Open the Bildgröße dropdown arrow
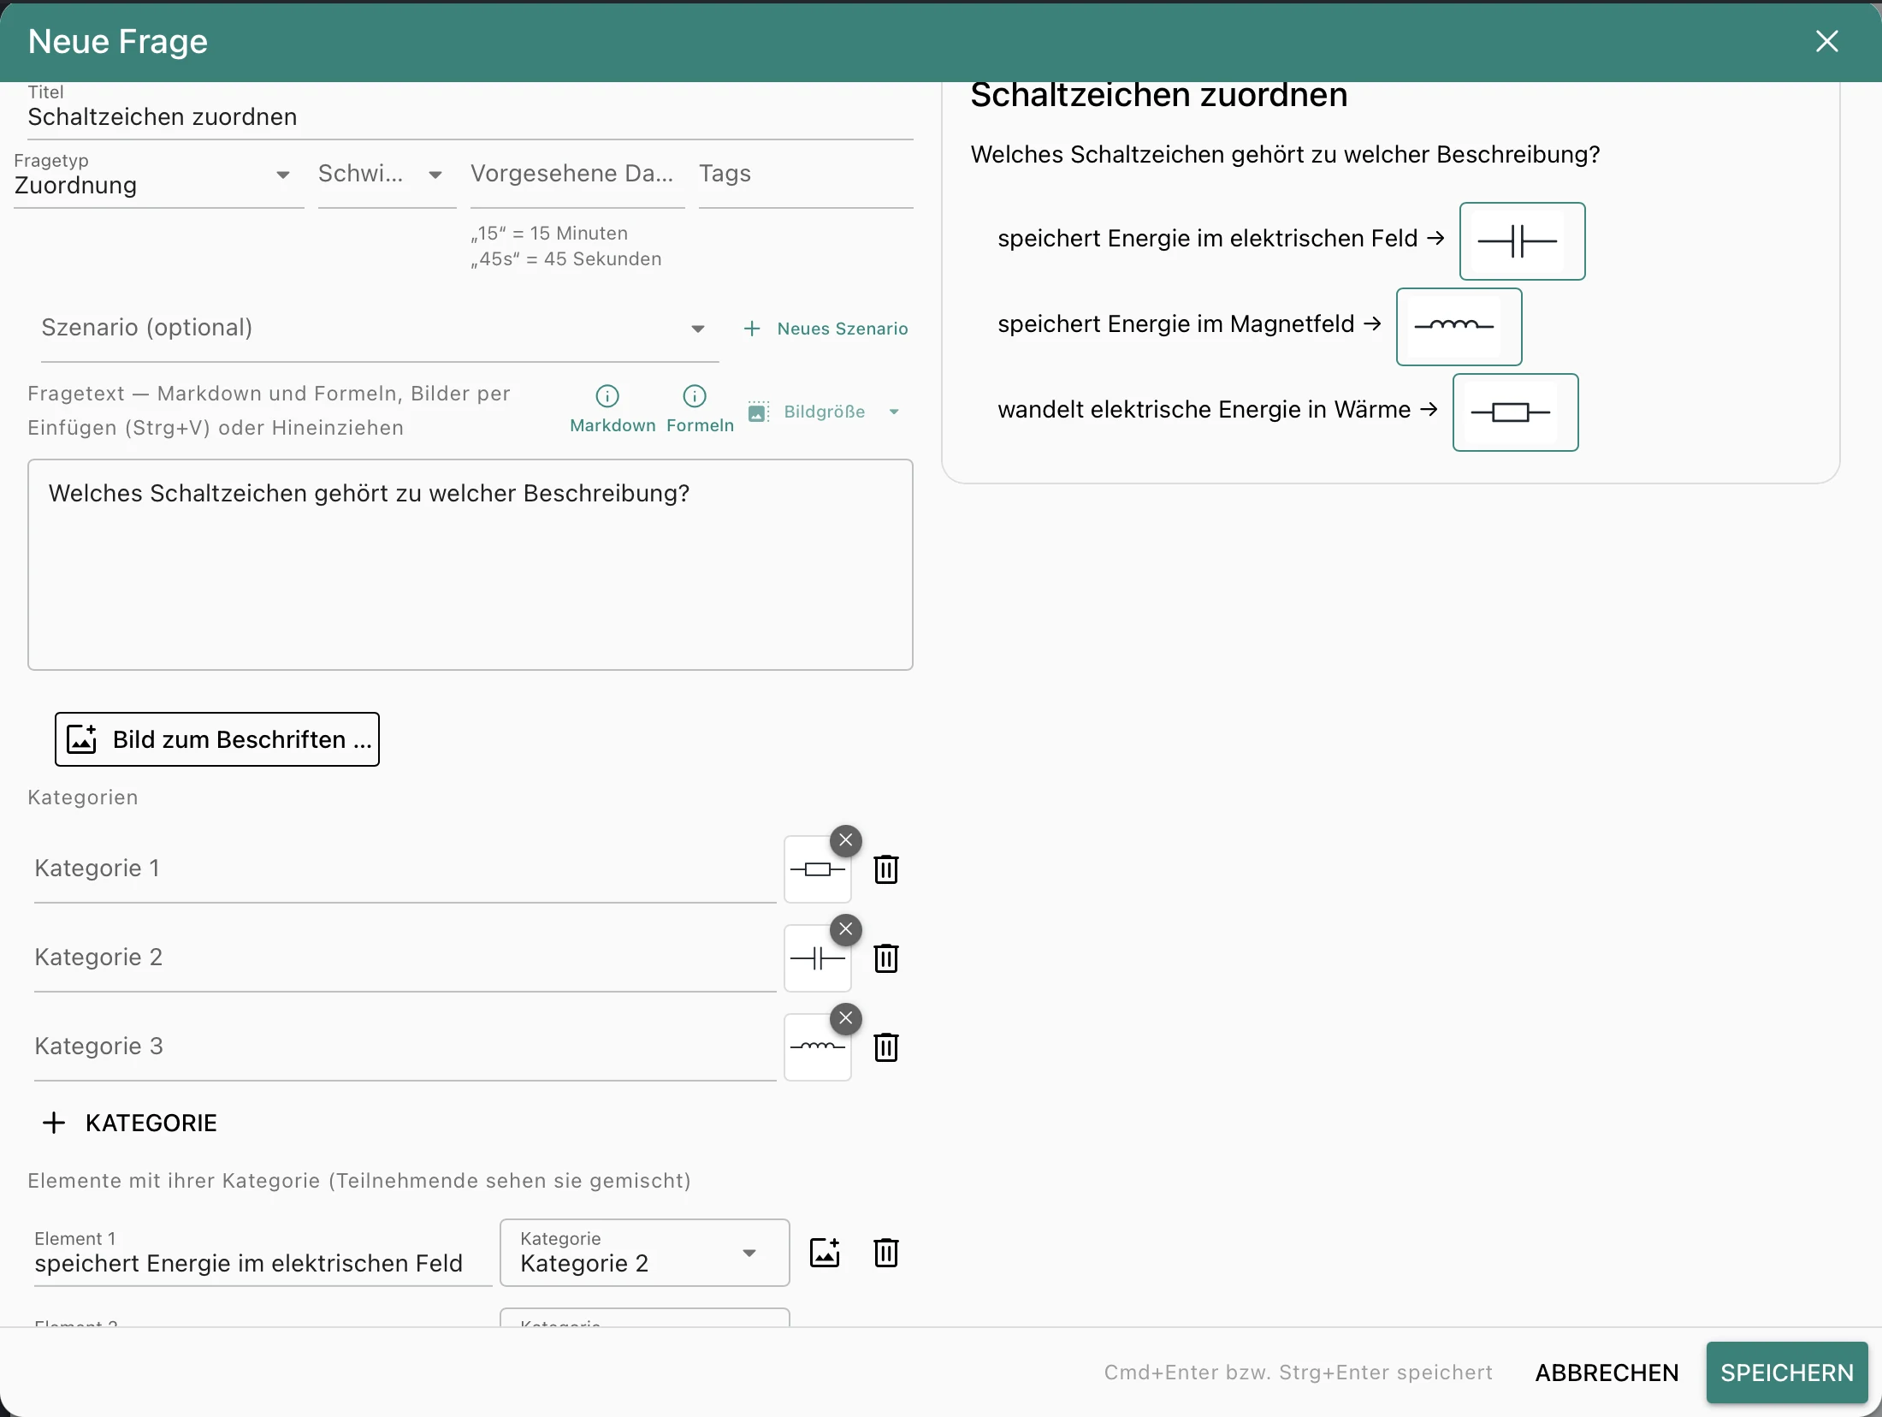This screenshot has width=1882, height=1417. click(894, 412)
